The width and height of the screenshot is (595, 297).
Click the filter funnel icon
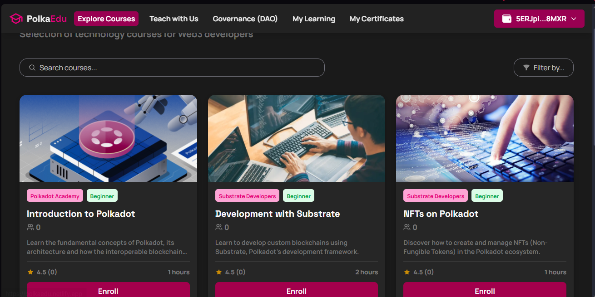click(526, 68)
